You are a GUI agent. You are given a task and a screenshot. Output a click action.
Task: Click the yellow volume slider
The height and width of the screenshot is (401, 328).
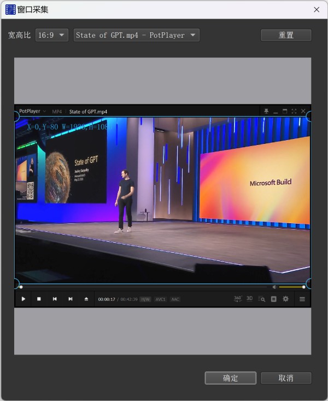[291, 287]
